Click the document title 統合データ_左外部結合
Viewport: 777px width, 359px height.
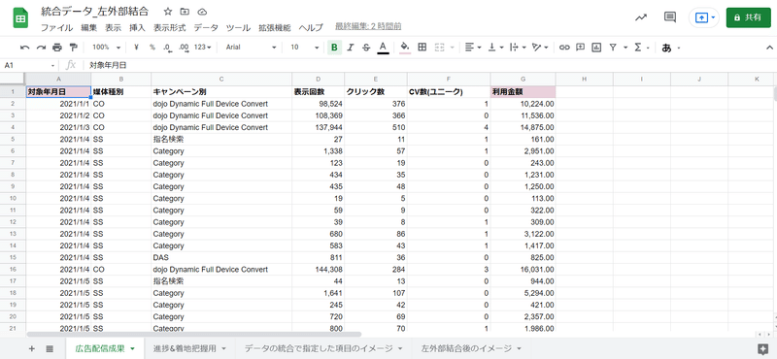(x=94, y=12)
